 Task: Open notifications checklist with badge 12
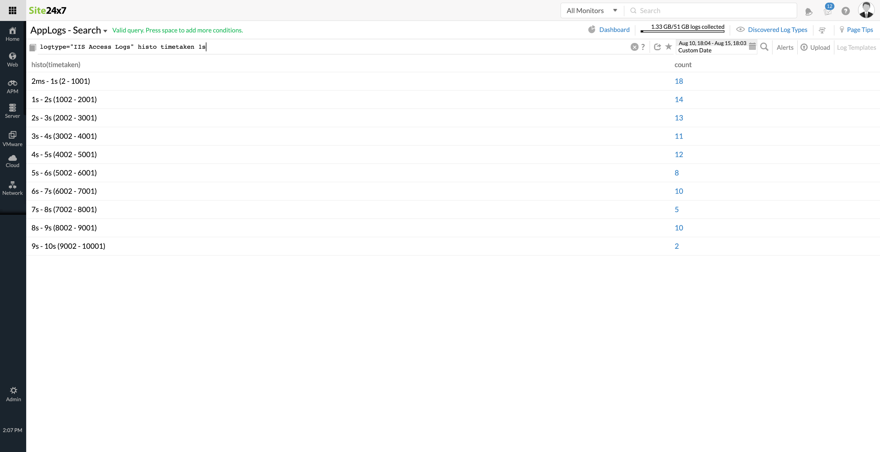point(827,11)
